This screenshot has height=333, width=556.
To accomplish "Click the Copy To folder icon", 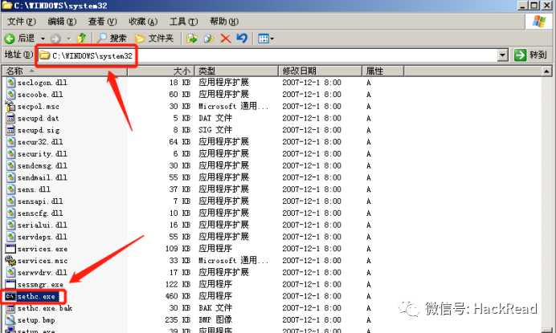I will coord(209,39).
